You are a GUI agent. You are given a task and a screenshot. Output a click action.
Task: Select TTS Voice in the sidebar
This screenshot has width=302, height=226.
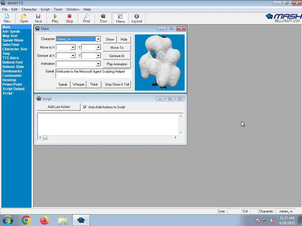point(11,58)
